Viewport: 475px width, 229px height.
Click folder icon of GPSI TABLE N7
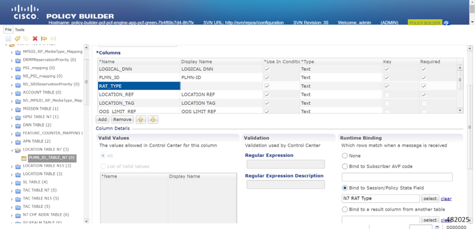point(18,117)
